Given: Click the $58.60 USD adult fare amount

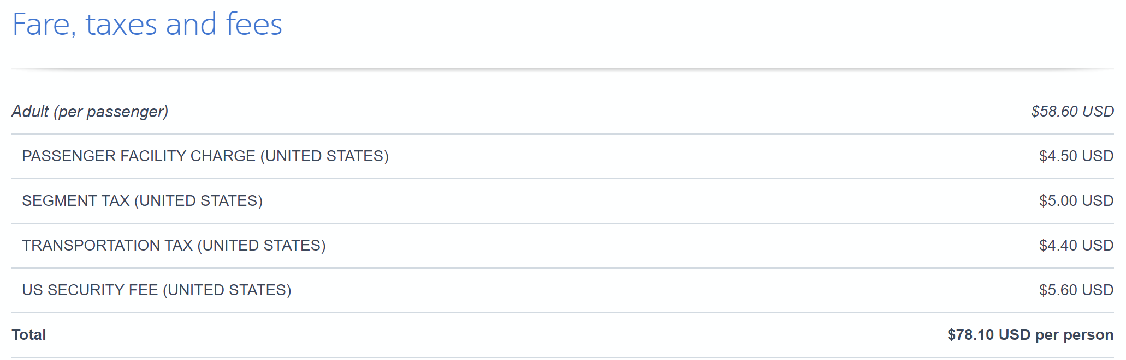Looking at the screenshot, I should pyautogui.click(x=1072, y=112).
